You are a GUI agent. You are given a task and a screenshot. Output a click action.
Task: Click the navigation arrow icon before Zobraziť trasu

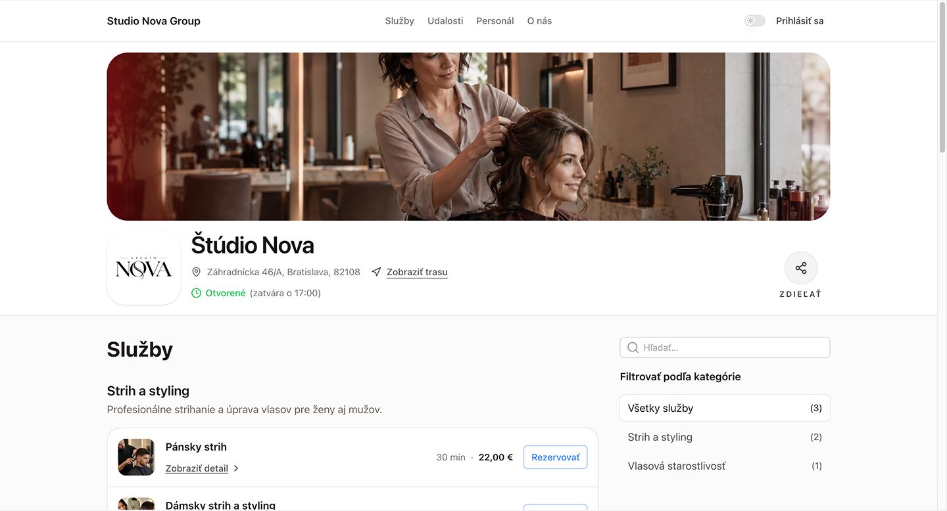(376, 272)
